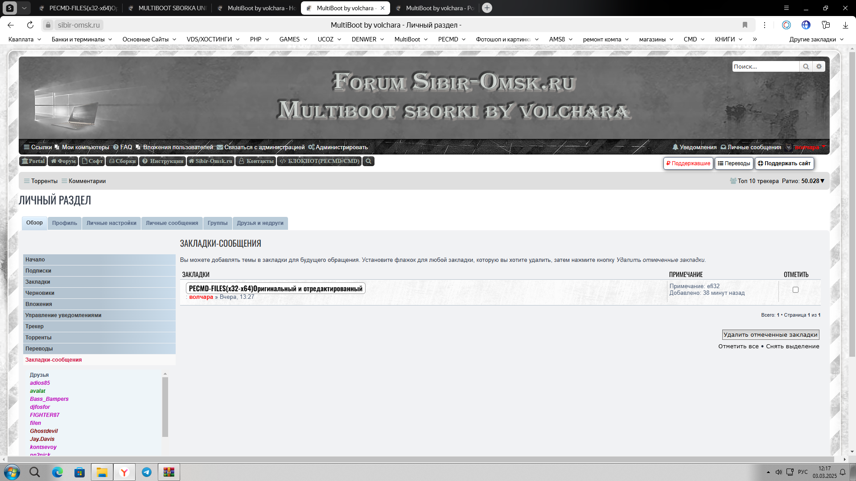
Task: Check the bookmark checkbox for PECMD-FILES
Action: (795, 290)
